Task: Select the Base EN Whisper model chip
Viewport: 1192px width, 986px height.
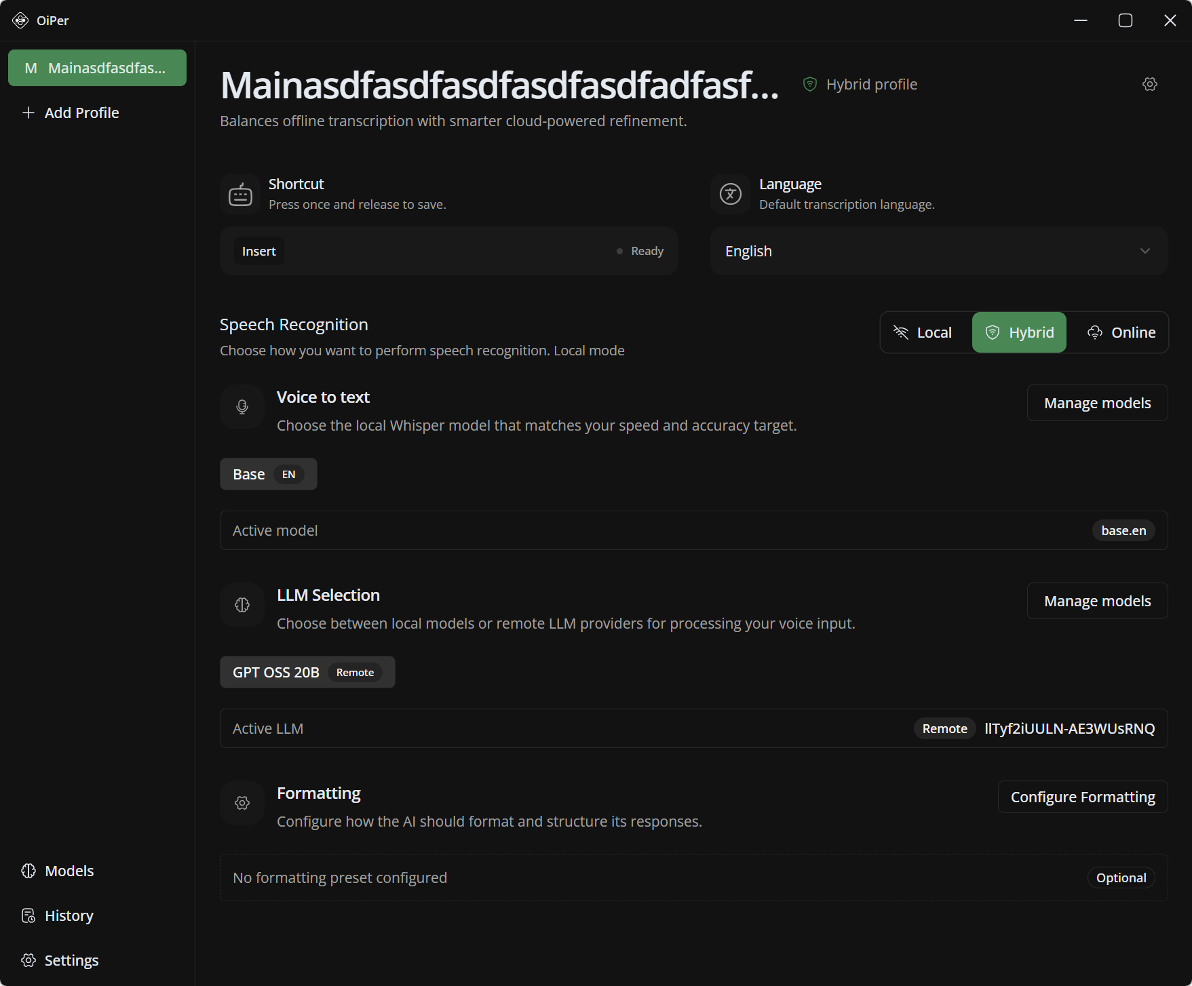Action: point(268,474)
